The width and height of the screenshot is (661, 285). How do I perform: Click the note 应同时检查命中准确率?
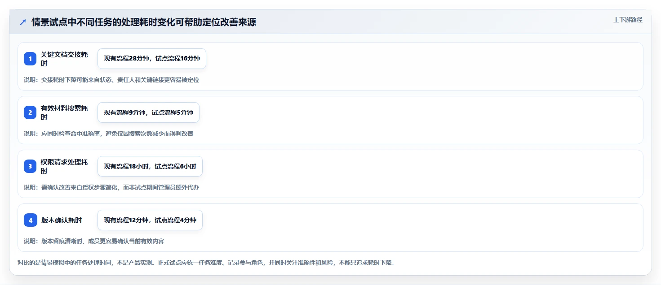pos(109,134)
